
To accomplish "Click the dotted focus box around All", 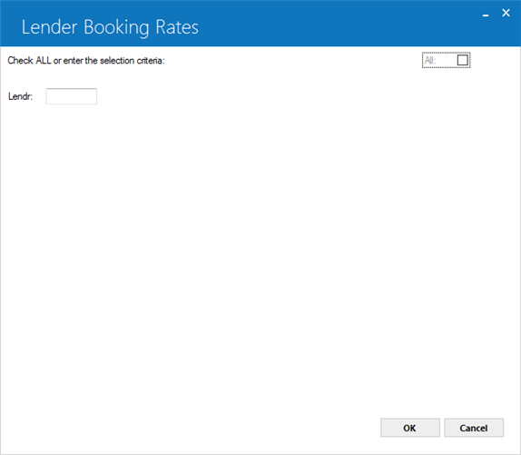I will 447,60.
